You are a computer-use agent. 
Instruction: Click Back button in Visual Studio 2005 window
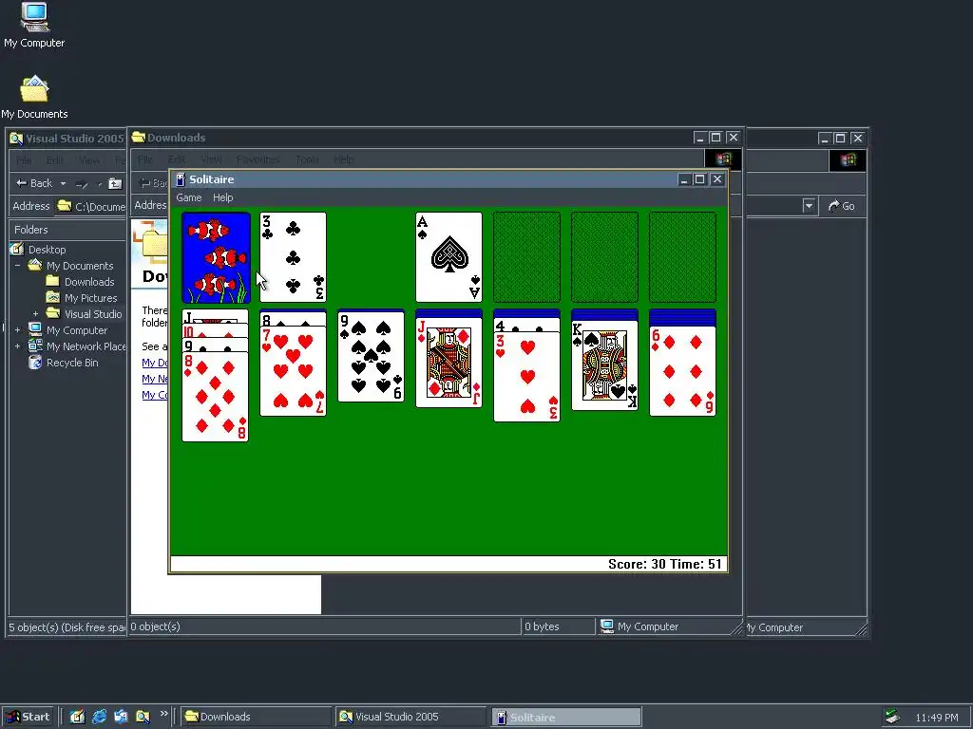click(x=33, y=183)
